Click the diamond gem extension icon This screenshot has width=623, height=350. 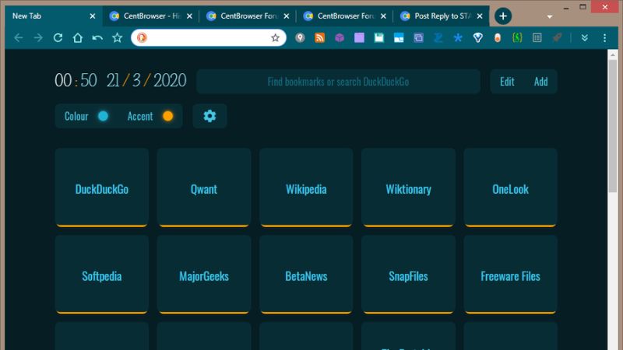pos(478,37)
